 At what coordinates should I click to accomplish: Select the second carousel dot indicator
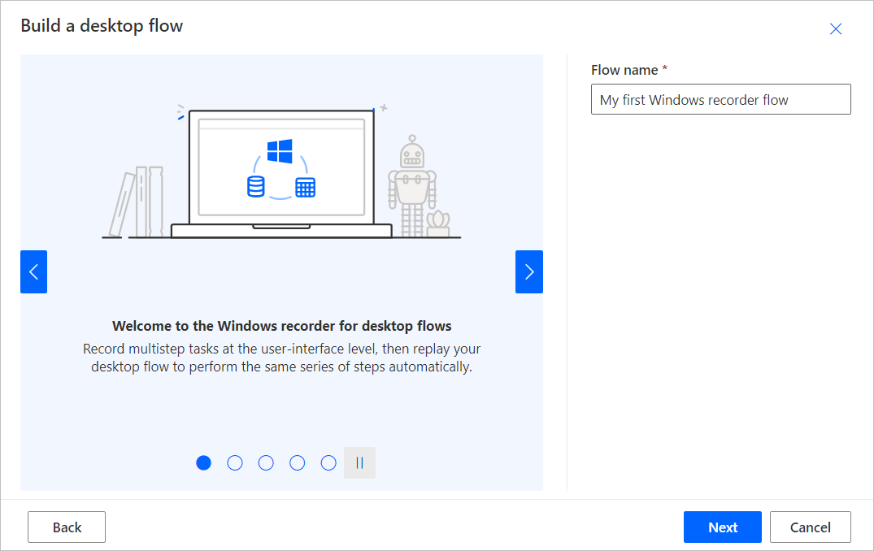click(x=235, y=463)
